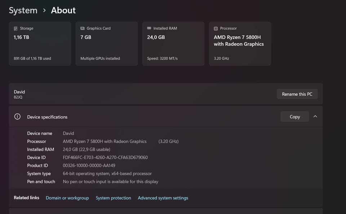346x214 pixels.
Task: Click the Device specifications header row
Action: pyautogui.click(x=144, y=117)
